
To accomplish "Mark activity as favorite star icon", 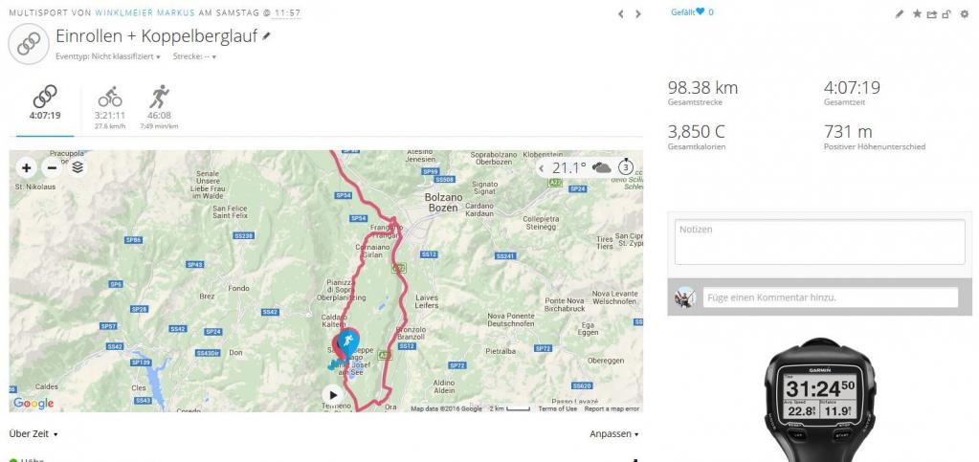I will pos(917,13).
